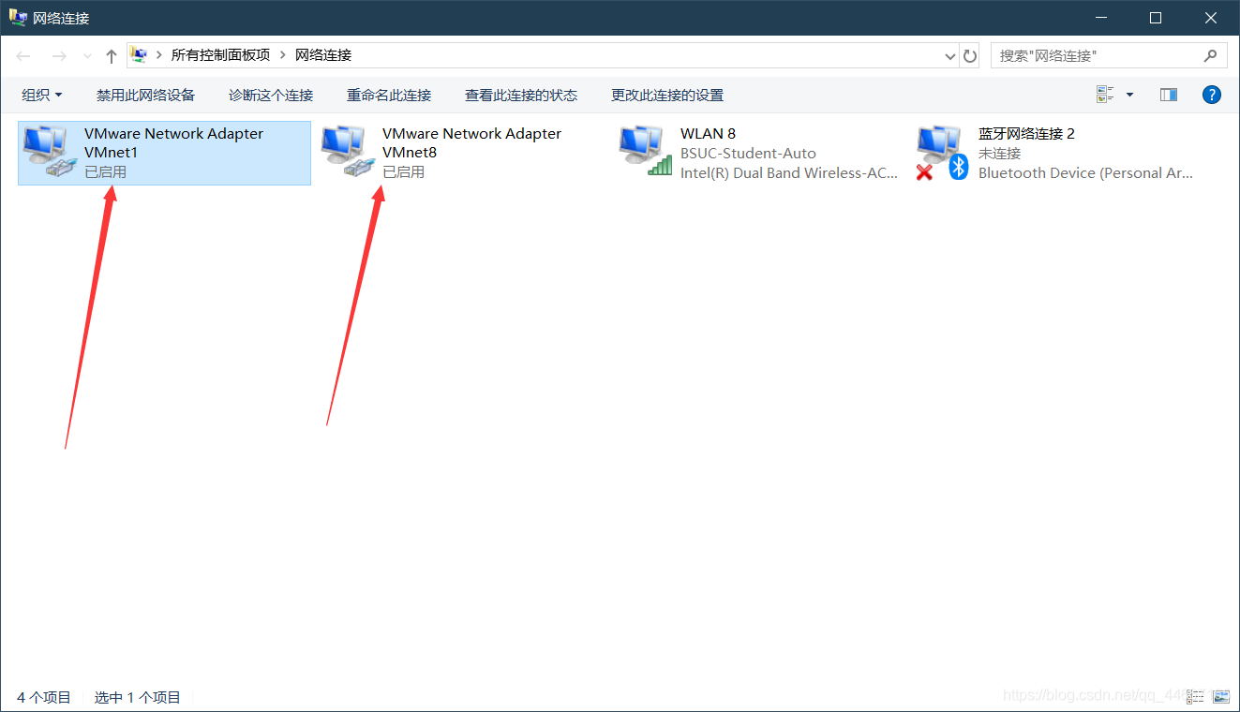This screenshot has height=712, width=1240.
Task: Expand the address bar history dropdown
Action: 949,56
